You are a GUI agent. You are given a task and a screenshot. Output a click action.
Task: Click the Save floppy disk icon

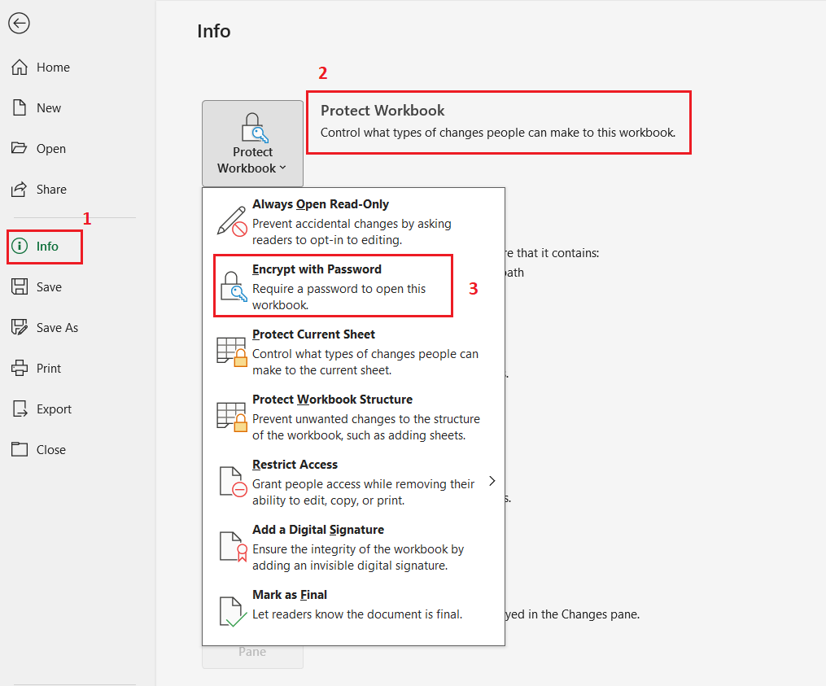tap(20, 287)
